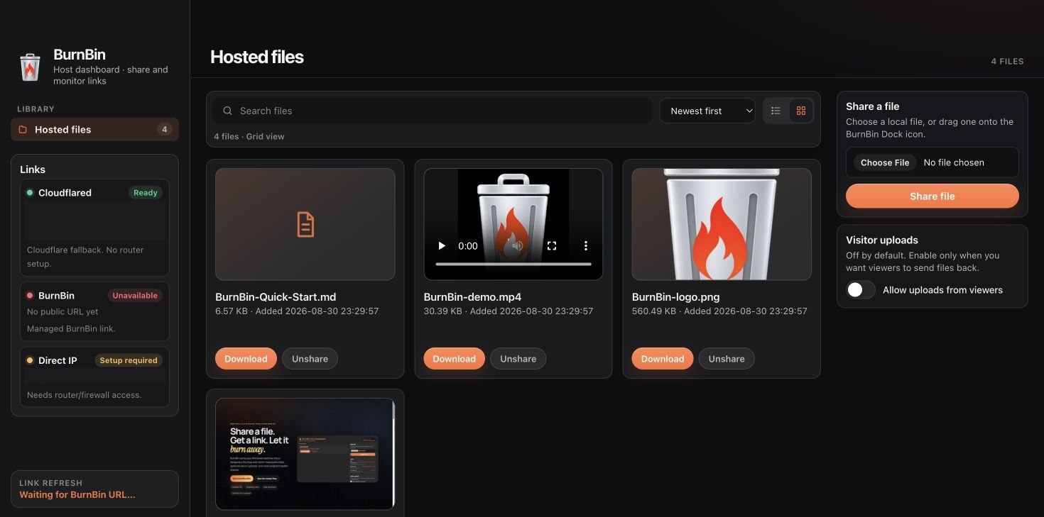Click the Hosted files page heading

coord(257,57)
